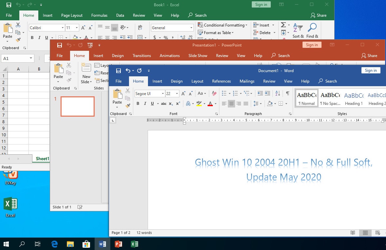The image size is (386, 250).
Task: Align text left in Word
Action: [x=224, y=104]
